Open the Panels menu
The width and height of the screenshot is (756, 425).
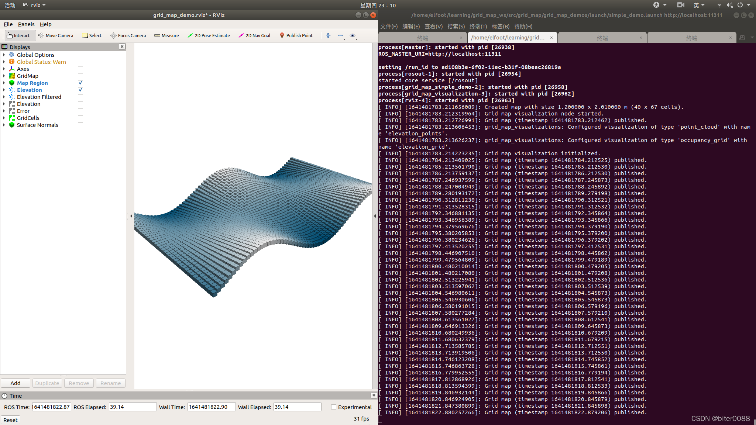click(26, 24)
